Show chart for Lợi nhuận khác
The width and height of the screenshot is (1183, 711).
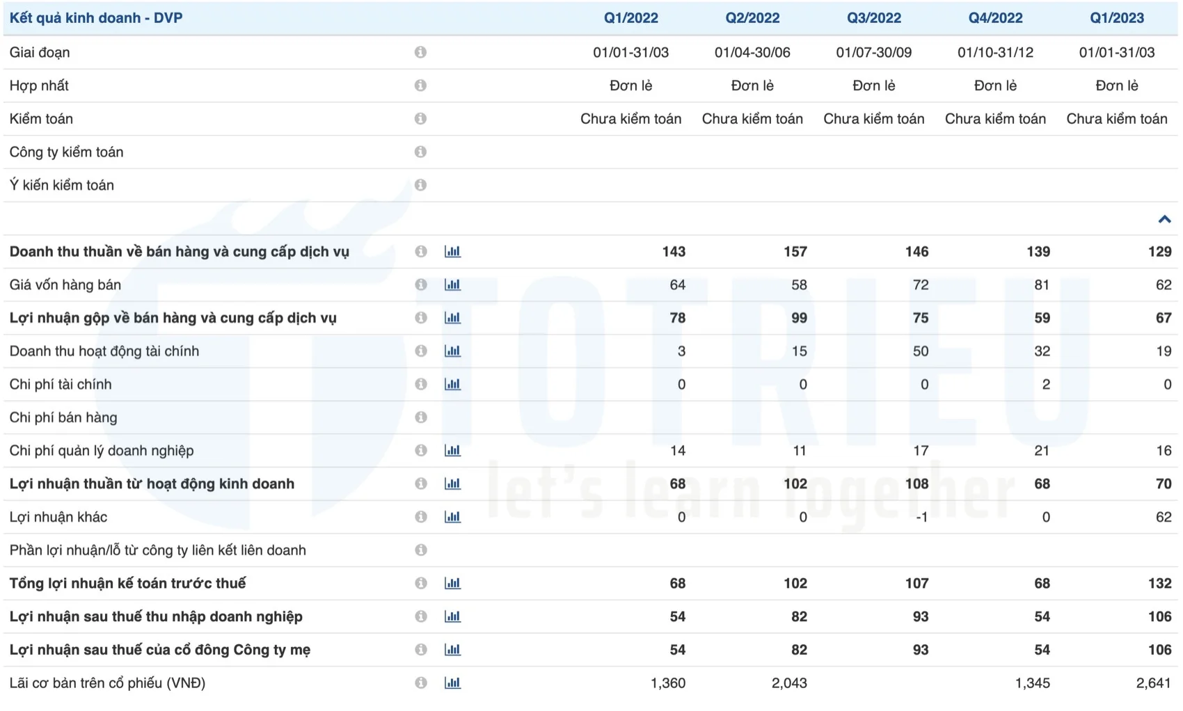point(452,517)
